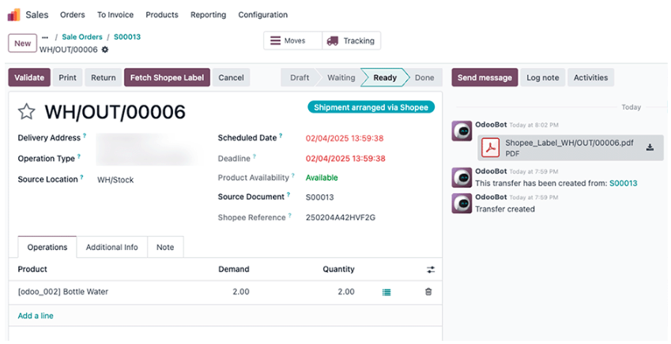Select the Waiting status stage
This screenshot has height=344, width=671.
(x=341, y=77)
